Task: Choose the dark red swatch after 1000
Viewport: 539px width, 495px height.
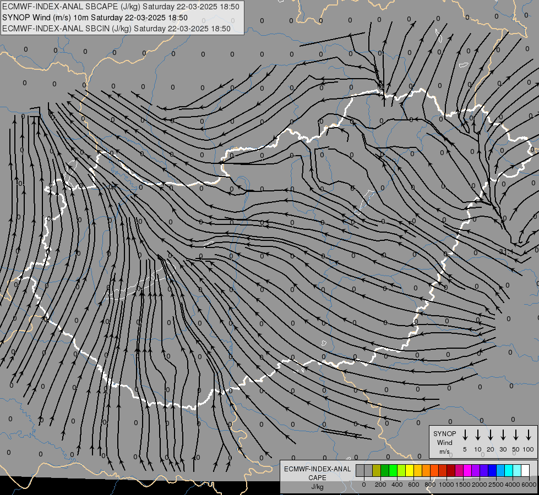Action: click(451, 470)
